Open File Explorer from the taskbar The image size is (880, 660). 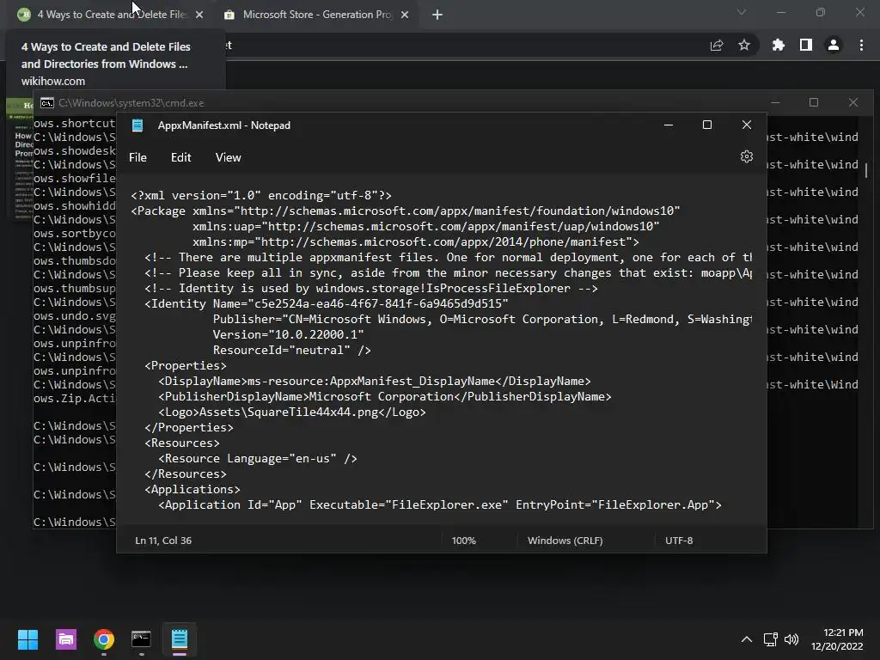pyautogui.click(x=65, y=639)
